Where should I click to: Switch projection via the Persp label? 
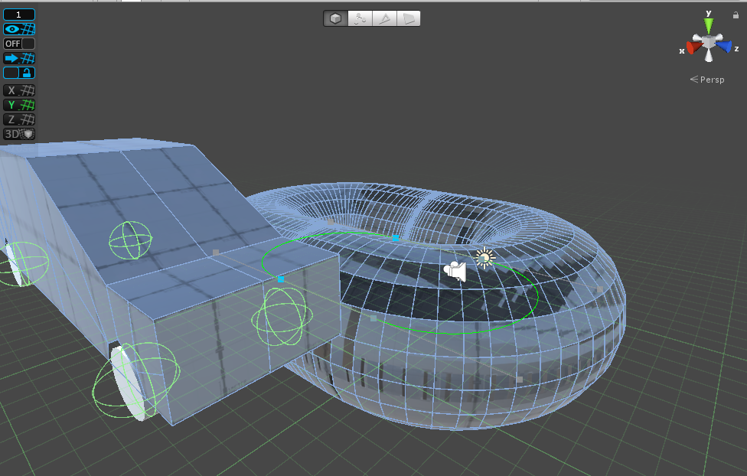707,80
